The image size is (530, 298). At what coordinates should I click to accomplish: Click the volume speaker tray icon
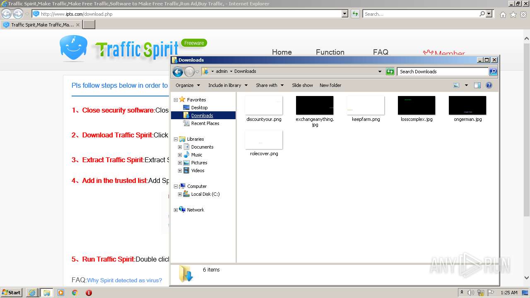pyautogui.click(x=471, y=293)
